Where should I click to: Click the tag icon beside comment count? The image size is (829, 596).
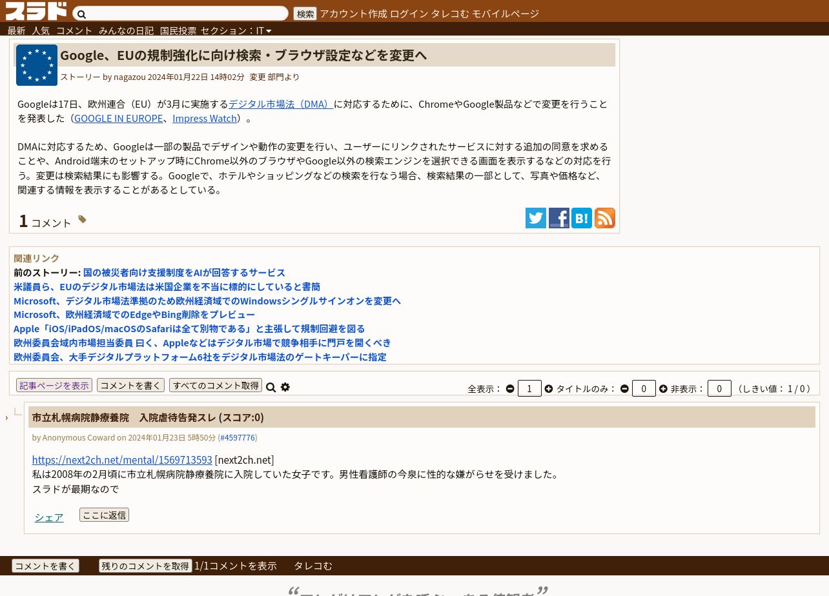[82, 219]
